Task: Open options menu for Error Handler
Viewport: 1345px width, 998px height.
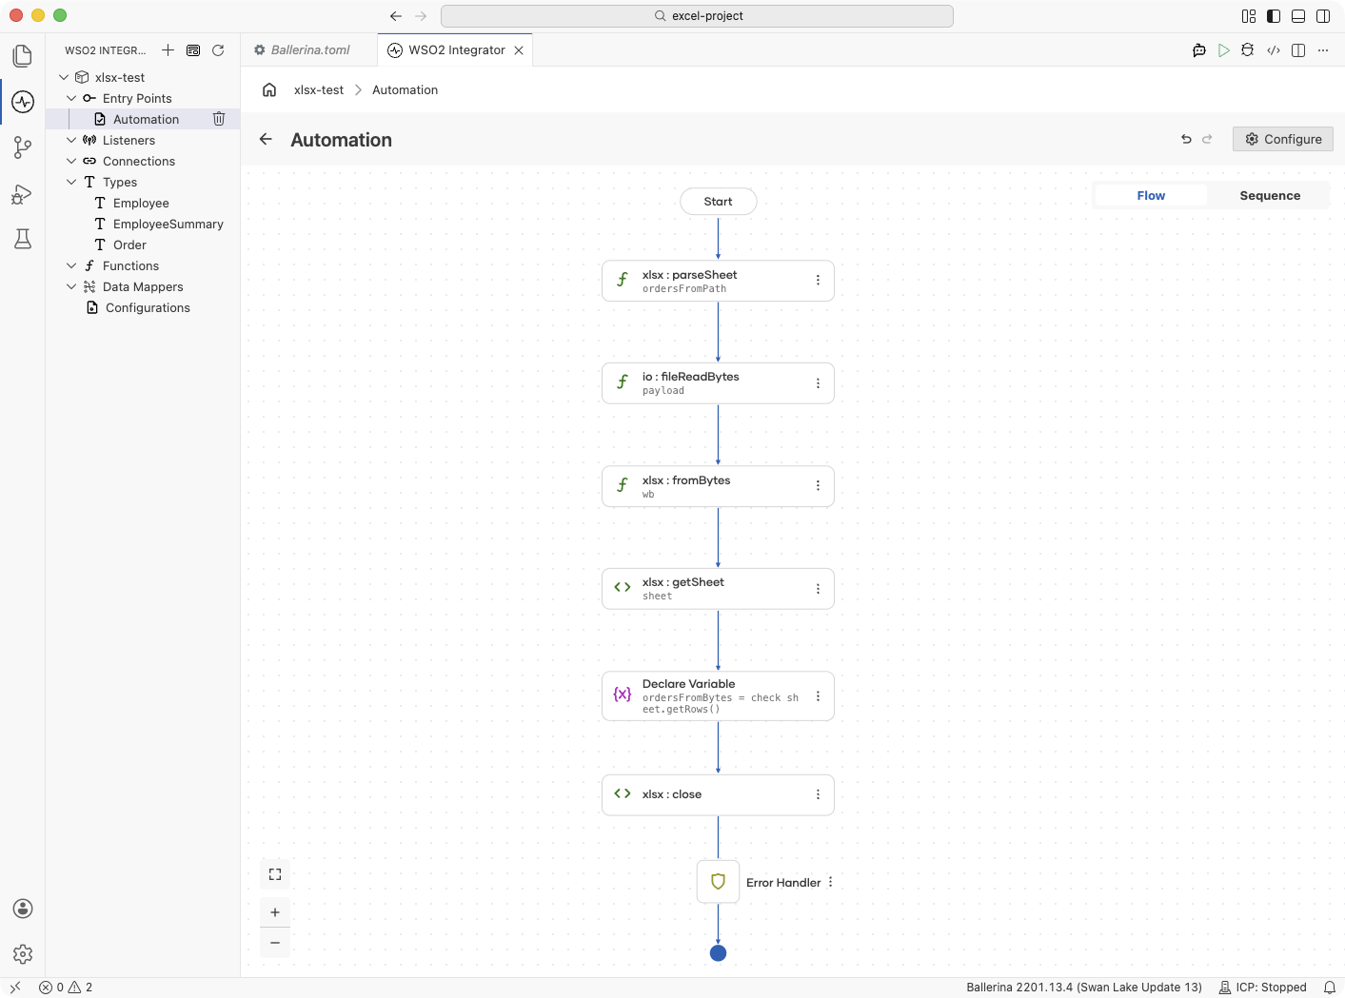Action: coord(830,882)
